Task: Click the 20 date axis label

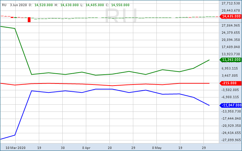Action: click(x=109, y=148)
